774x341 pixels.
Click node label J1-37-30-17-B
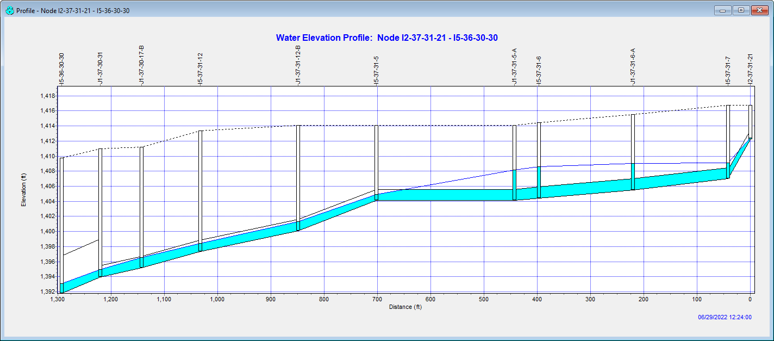click(x=141, y=65)
